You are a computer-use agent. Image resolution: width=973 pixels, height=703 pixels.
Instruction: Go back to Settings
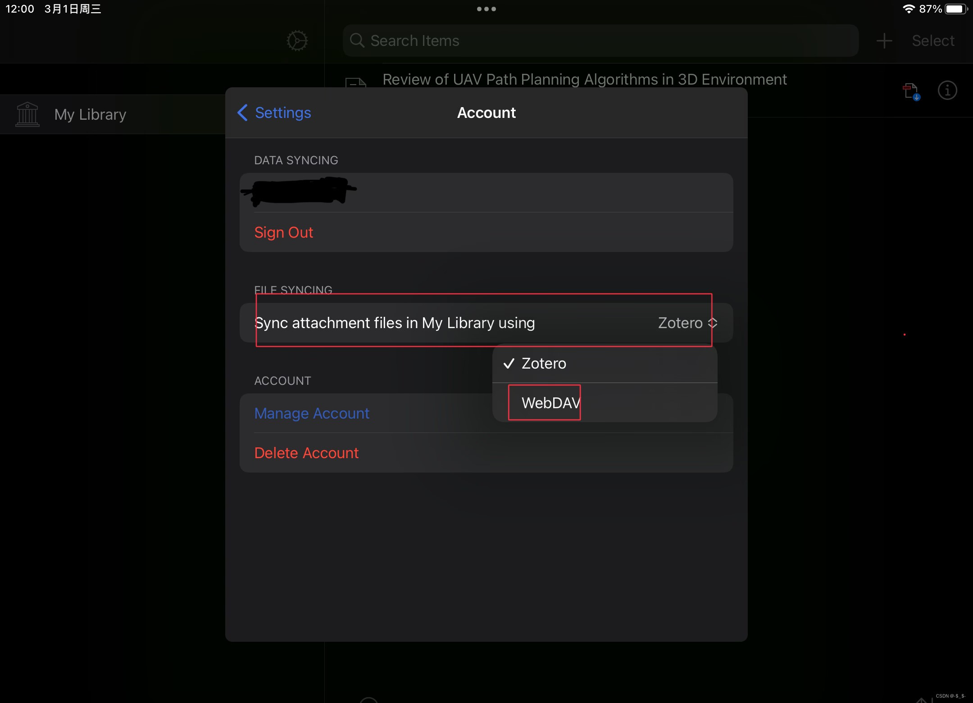(x=283, y=113)
